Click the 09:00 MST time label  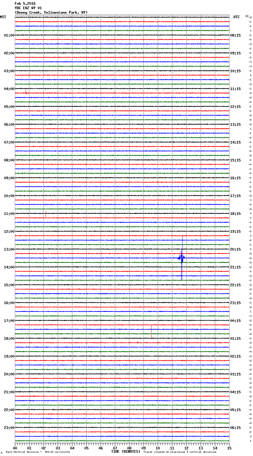(x=9, y=178)
